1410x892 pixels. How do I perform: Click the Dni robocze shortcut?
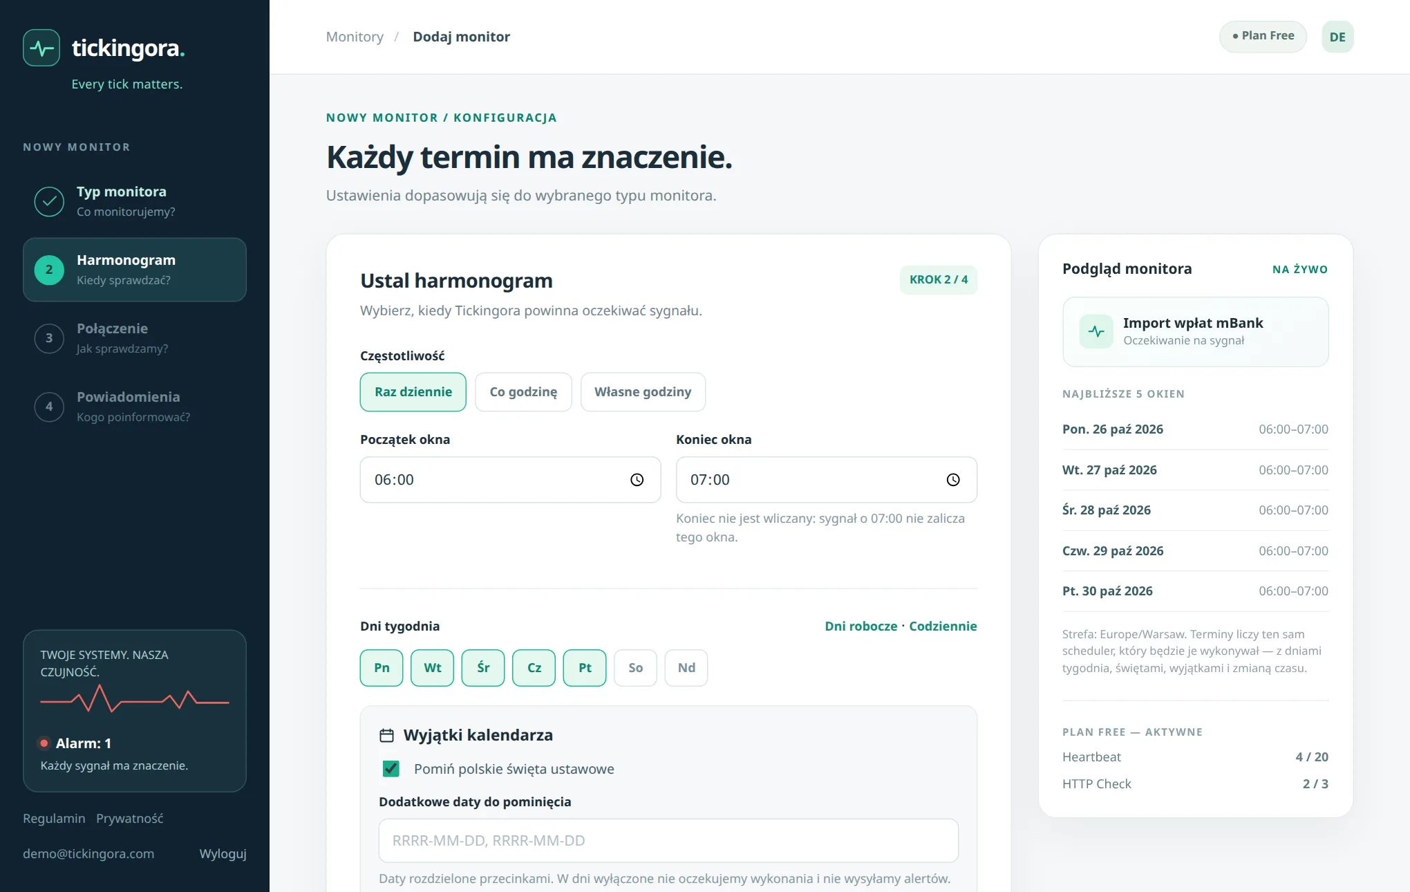coord(861,626)
